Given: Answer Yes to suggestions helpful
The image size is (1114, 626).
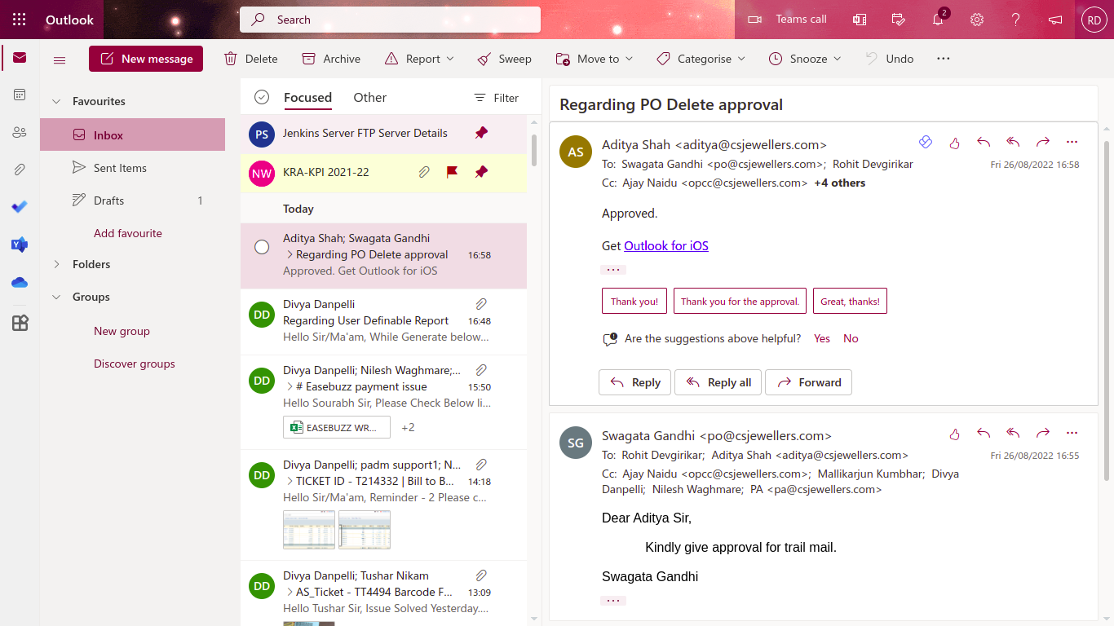Looking at the screenshot, I should [x=822, y=338].
